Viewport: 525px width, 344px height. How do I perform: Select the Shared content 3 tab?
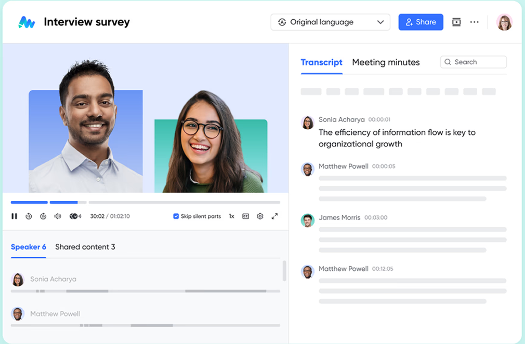[x=85, y=247]
